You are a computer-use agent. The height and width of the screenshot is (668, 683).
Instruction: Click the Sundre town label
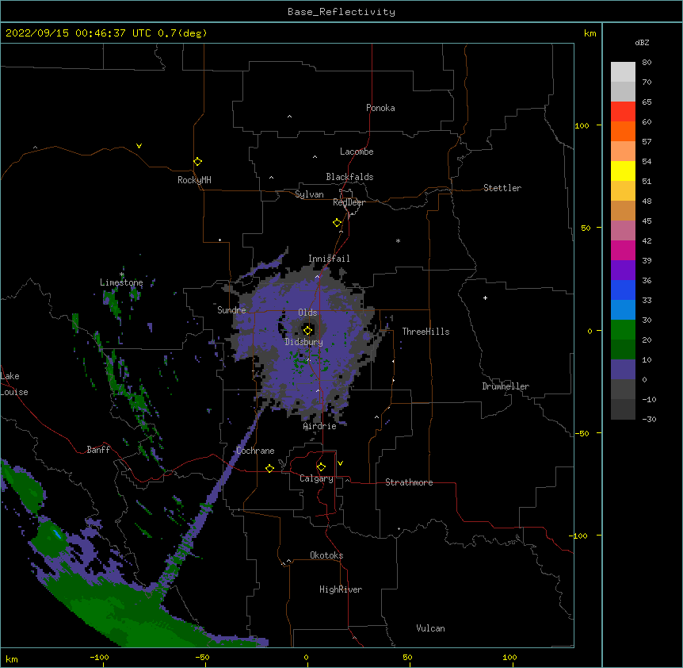pos(231,310)
